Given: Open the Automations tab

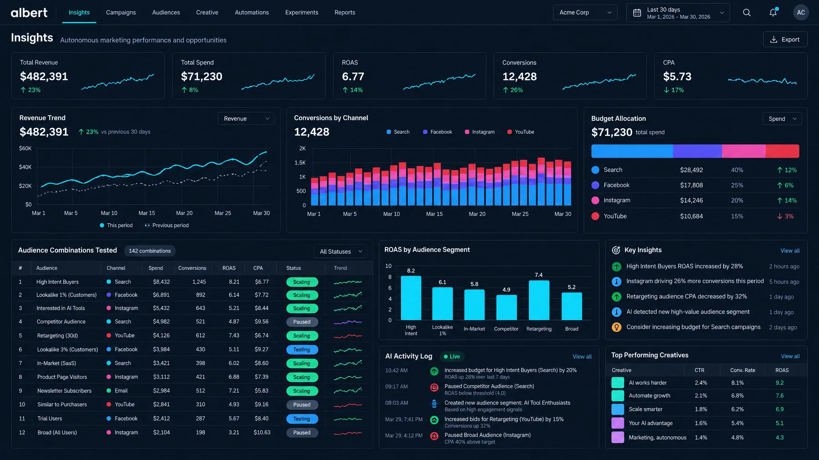Looking at the screenshot, I should (x=252, y=13).
